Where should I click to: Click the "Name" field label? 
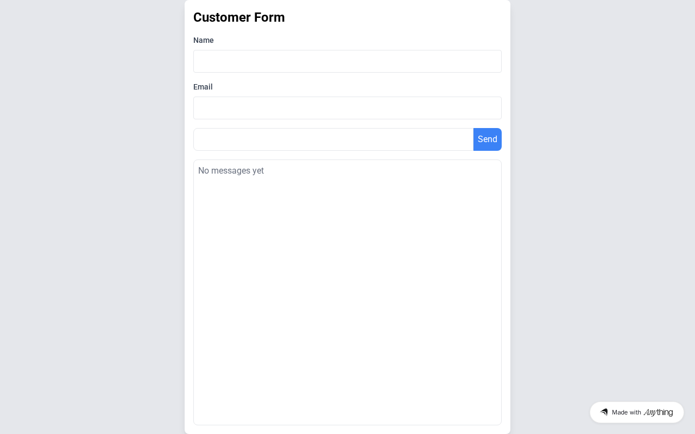pyautogui.click(x=204, y=40)
